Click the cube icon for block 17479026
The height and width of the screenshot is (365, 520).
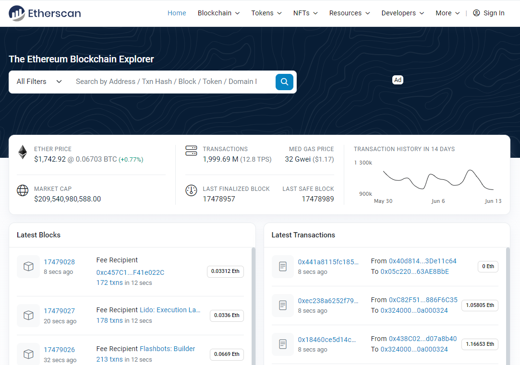tap(28, 354)
